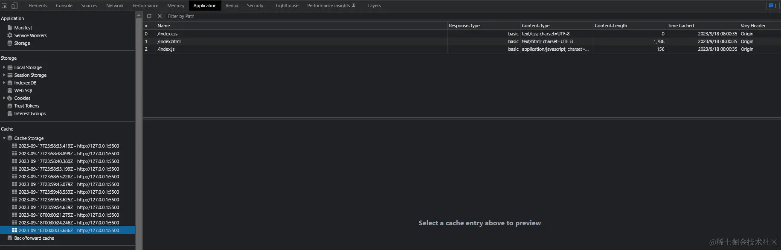Click the text/css; charset=UTF-8 cell
Viewport: 781px width, 250px height.
(556, 34)
